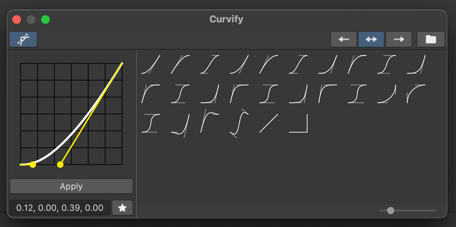456x227 pixels.
Task: Click the right yellow control point handle
Action: (60, 164)
